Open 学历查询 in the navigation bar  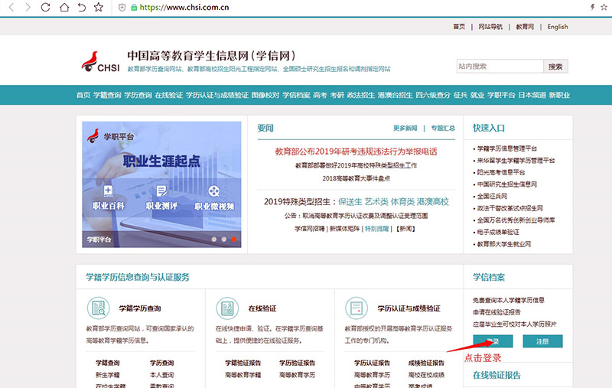[138, 95]
